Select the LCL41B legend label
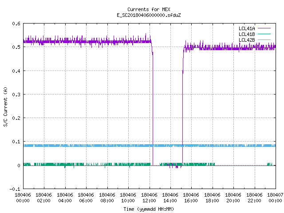Viewport: 284px width, 213px height. pyautogui.click(x=247, y=34)
